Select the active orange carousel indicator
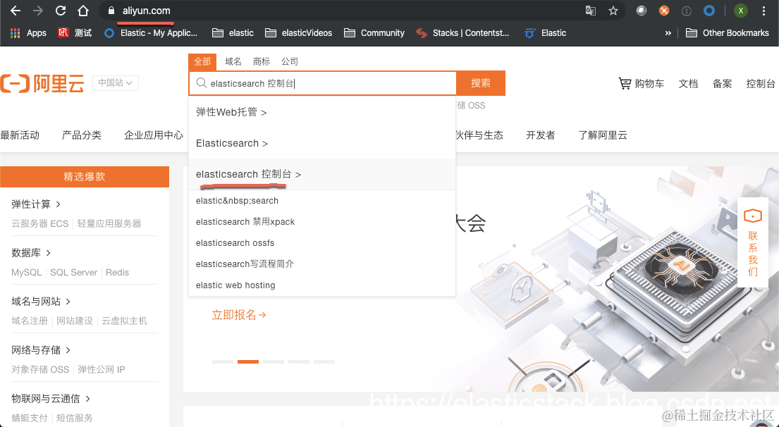The image size is (779, 427). [x=248, y=362]
